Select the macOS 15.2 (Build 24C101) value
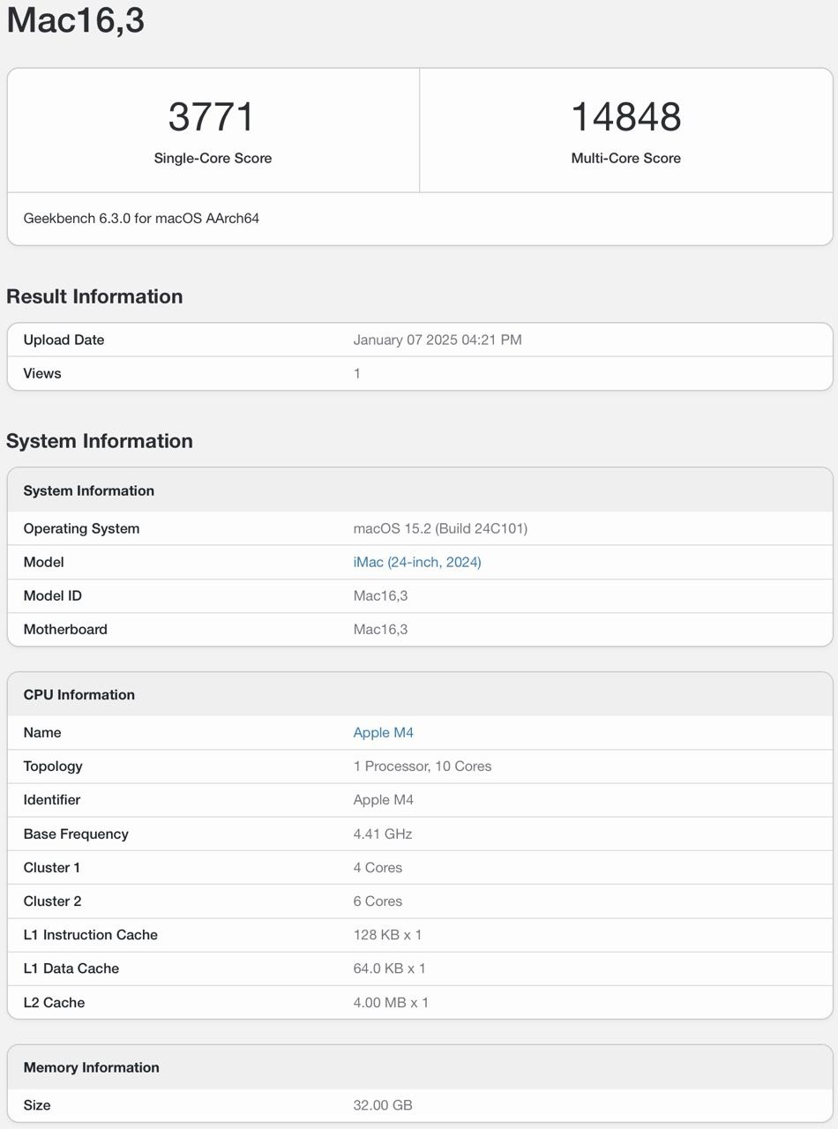838x1129 pixels. tap(440, 528)
